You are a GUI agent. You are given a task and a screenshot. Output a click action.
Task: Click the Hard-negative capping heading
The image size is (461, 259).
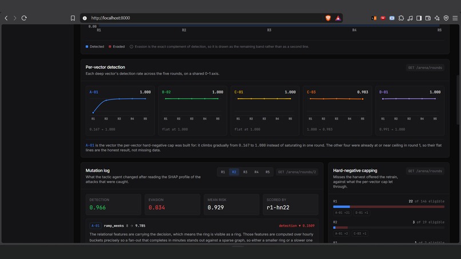point(355,170)
